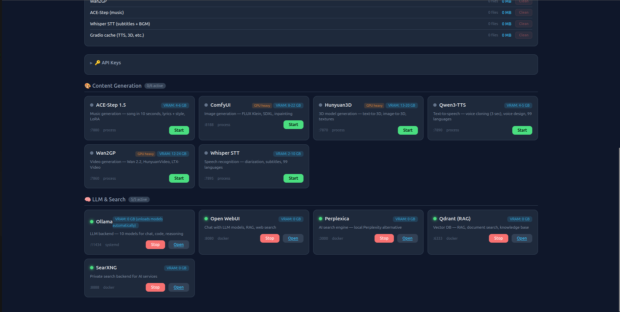Start the ComfyUI service
Image resolution: width=620 pixels, height=312 pixels.
pyautogui.click(x=293, y=125)
